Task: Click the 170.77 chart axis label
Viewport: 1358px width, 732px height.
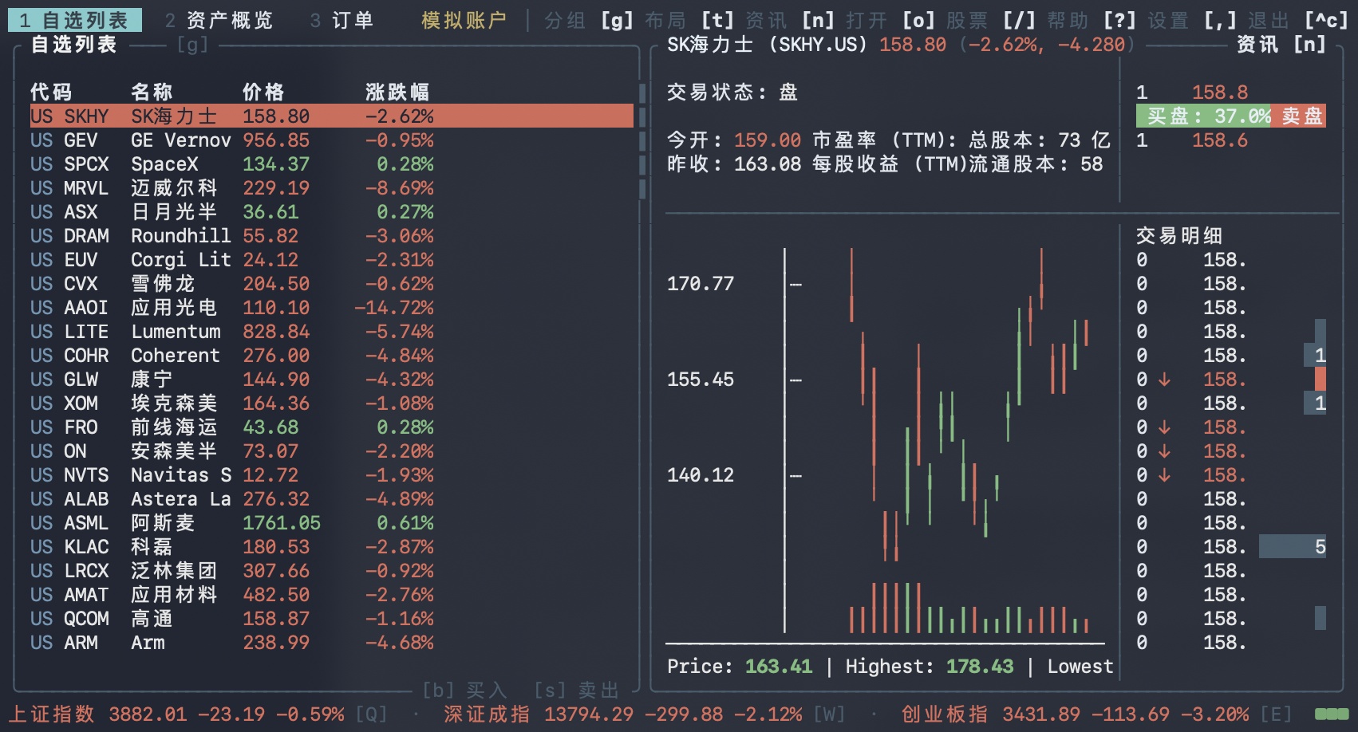Action: 701,284
